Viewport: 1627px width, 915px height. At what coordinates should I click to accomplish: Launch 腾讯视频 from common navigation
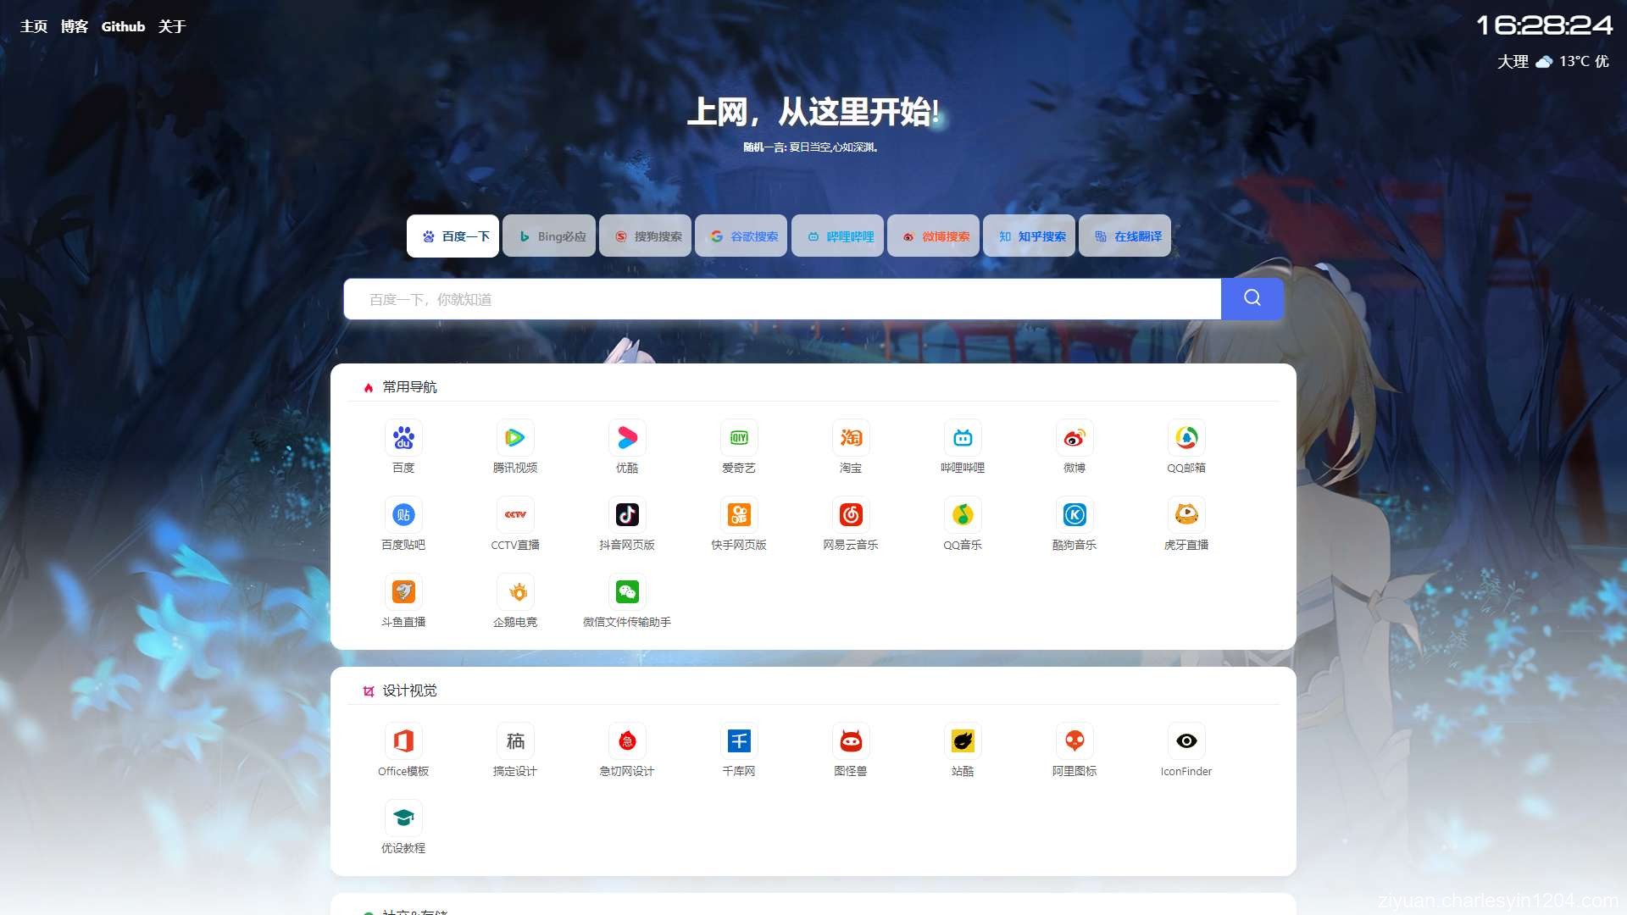[x=515, y=438]
